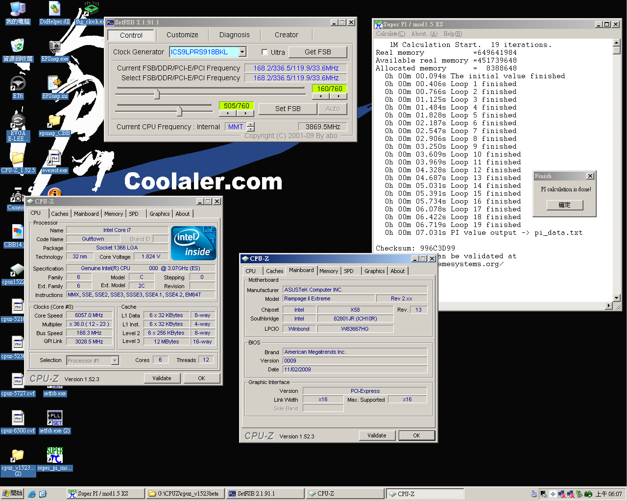
Task: Open the Clock Generator dropdown in SetFSB
Action: click(242, 52)
